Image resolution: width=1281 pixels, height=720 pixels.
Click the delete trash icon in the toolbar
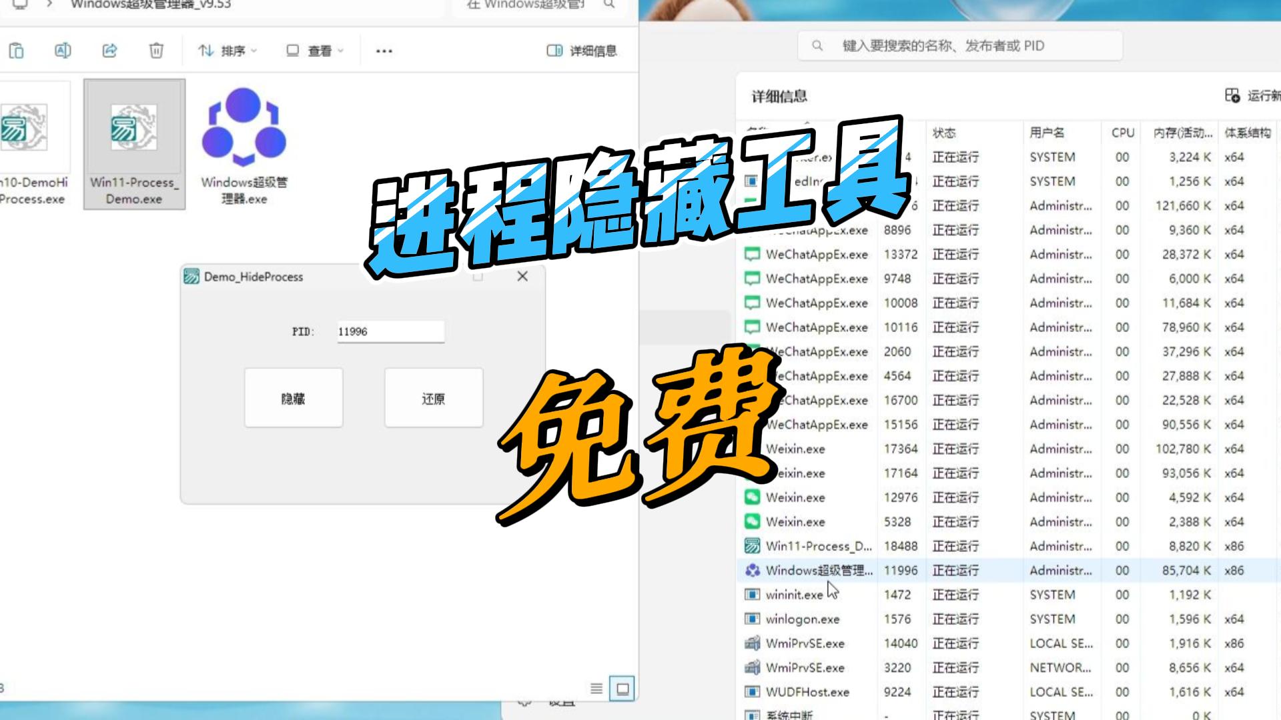pyautogui.click(x=155, y=49)
